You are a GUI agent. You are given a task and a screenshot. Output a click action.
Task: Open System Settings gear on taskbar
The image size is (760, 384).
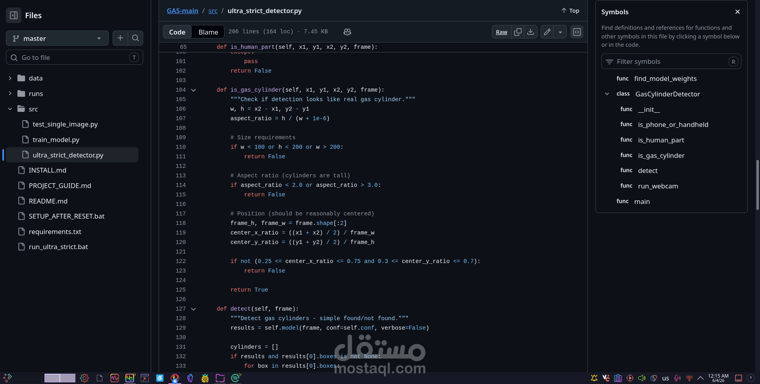tap(84, 378)
